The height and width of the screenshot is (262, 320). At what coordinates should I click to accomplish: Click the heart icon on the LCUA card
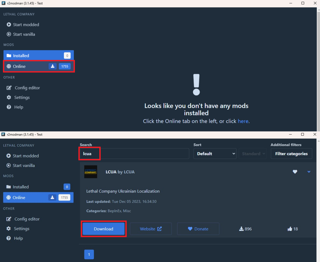[295, 172]
